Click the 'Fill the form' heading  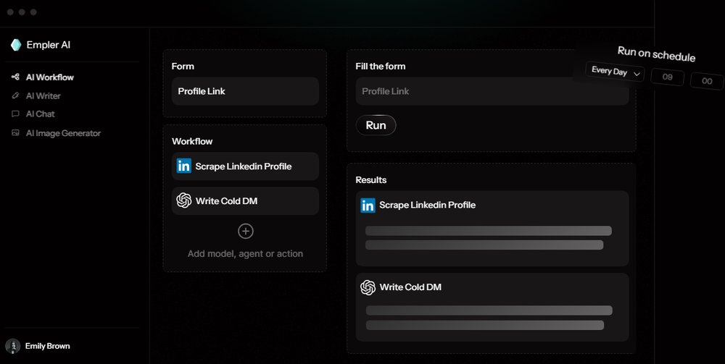click(x=381, y=67)
